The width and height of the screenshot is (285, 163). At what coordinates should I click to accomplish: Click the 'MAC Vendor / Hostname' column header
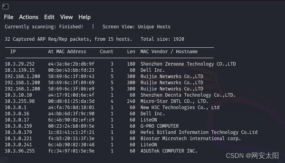169,52
